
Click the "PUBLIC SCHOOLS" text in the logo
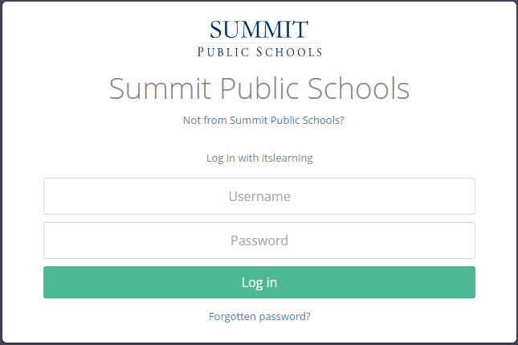[x=259, y=51]
